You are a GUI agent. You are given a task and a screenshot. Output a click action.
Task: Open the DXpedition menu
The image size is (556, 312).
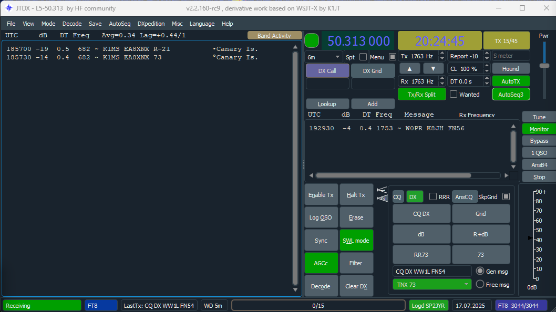(151, 24)
